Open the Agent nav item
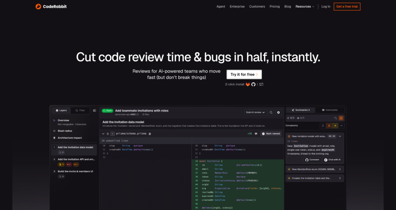 pos(221,7)
